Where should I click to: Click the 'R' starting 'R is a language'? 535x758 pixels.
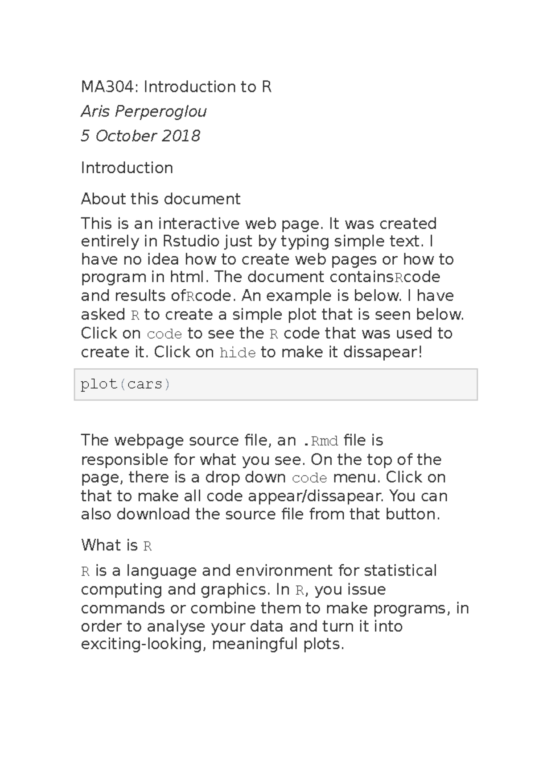click(86, 571)
